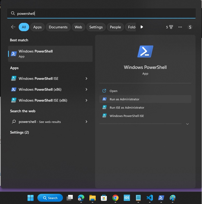Click the powershell search text field
This screenshot has width=202, height=204.
(101, 13)
